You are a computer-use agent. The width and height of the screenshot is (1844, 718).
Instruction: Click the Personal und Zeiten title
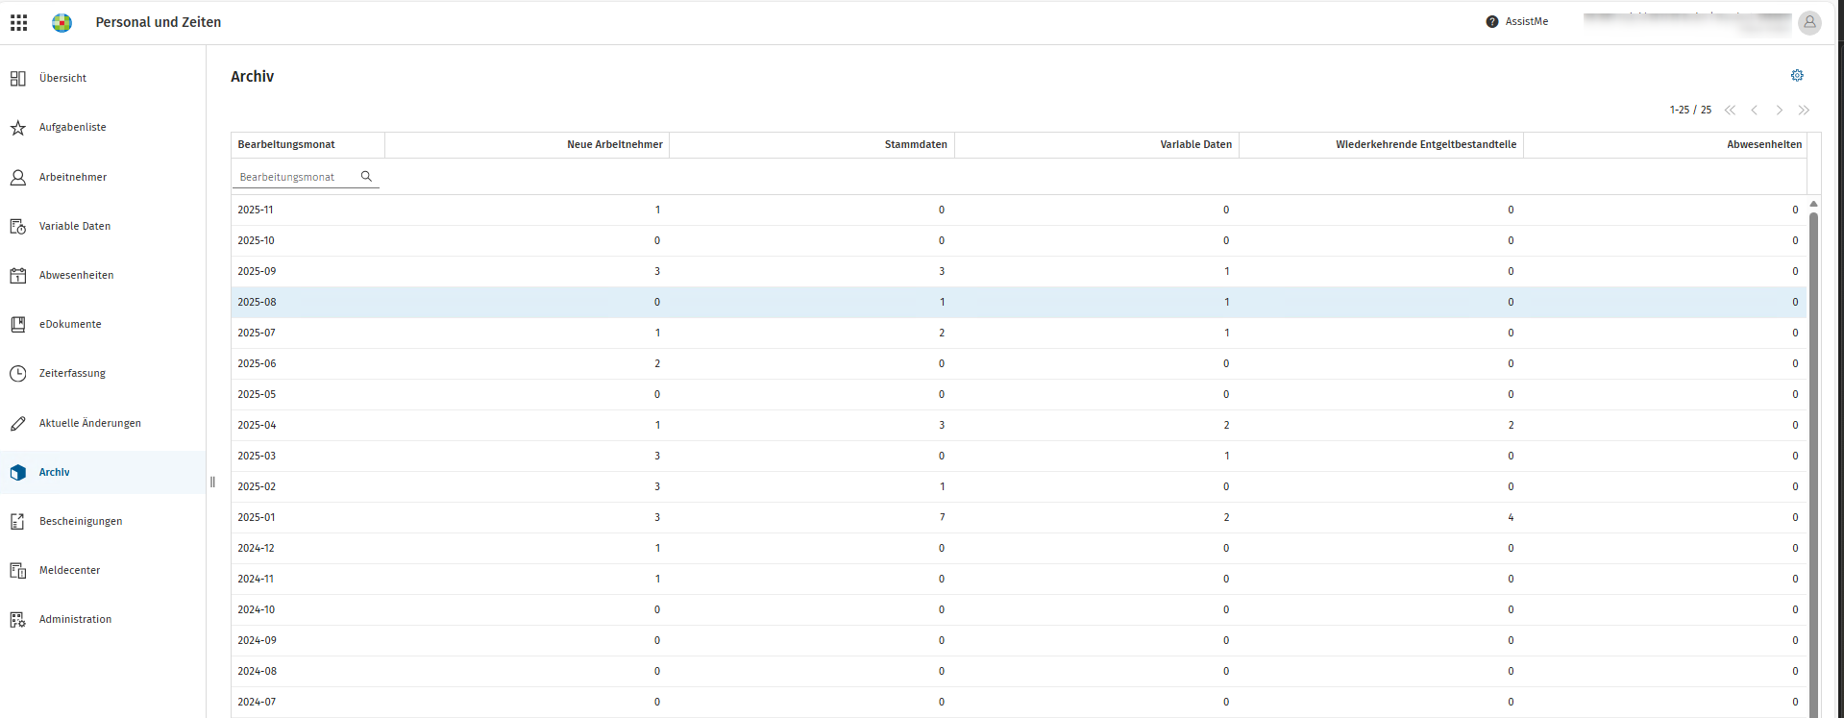159,22
